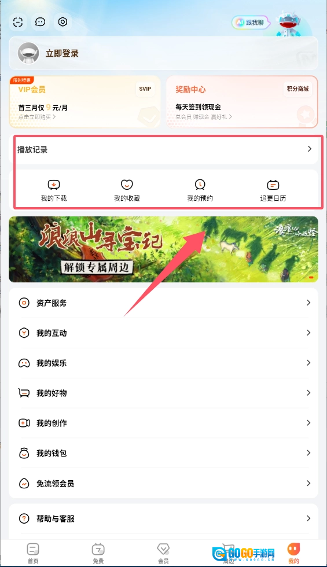Tap the 立即登录 login text
Viewport: 327px width, 567px height.
coord(62,53)
